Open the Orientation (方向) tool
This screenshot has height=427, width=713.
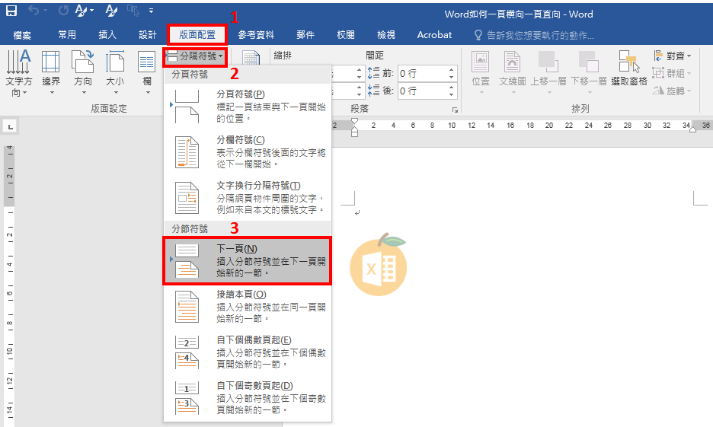83,74
